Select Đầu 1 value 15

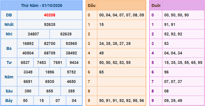click(x=101, y=24)
